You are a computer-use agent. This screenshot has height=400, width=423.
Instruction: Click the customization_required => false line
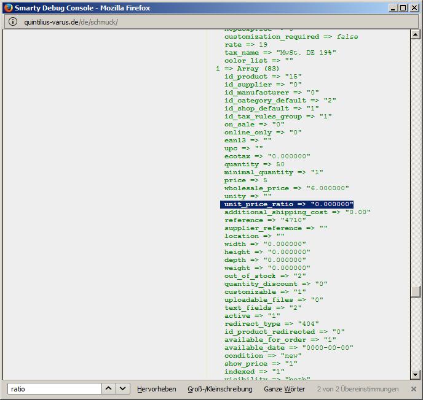coord(291,37)
